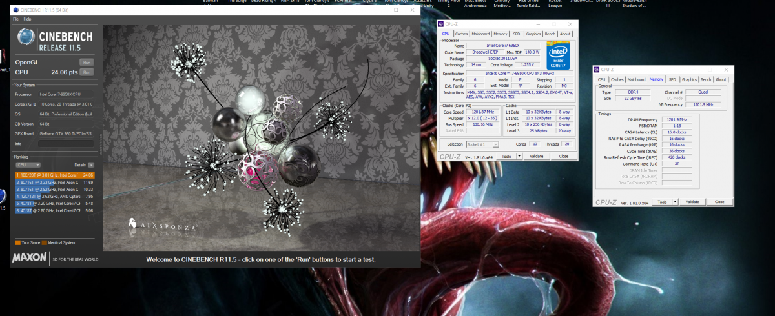Screen dimensions: 775x316
Task: Switch to Memory tab in CPU-tab CPU-Z window
Action: pyautogui.click(x=500, y=34)
